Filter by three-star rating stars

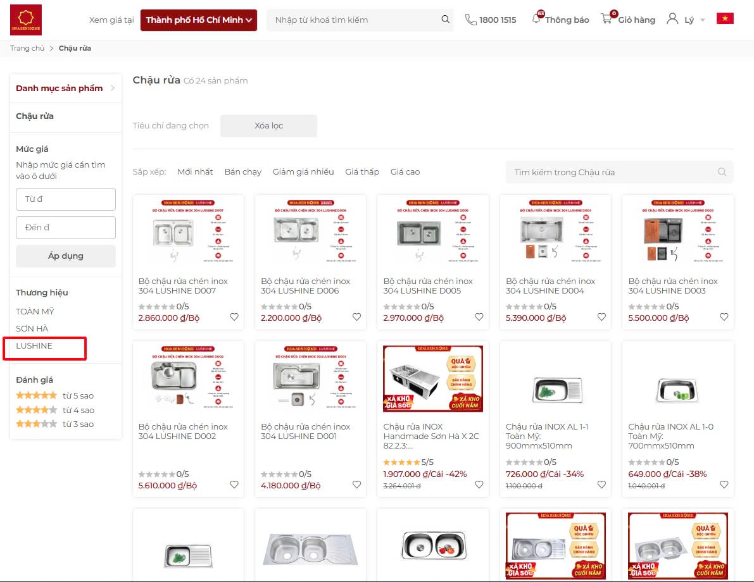[x=37, y=424]
